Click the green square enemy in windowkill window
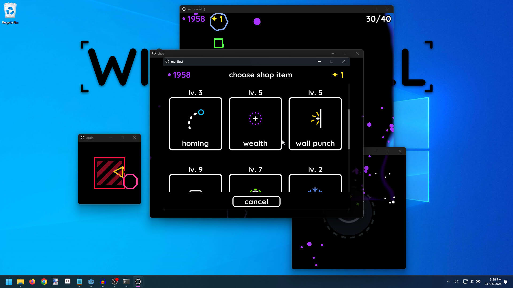Viewport: 513px width, 288px height. 219,43
